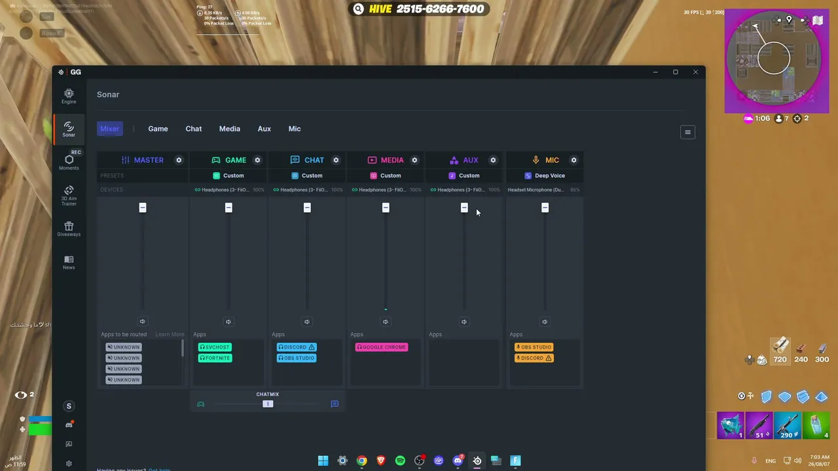
Task: Select DISCORD chip in the Chat channel
Action: pos(297,347)
